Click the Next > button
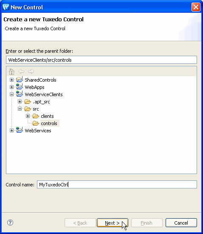This screenshot has width=203, height=234. pyautogui.click(x=113, y=223)
